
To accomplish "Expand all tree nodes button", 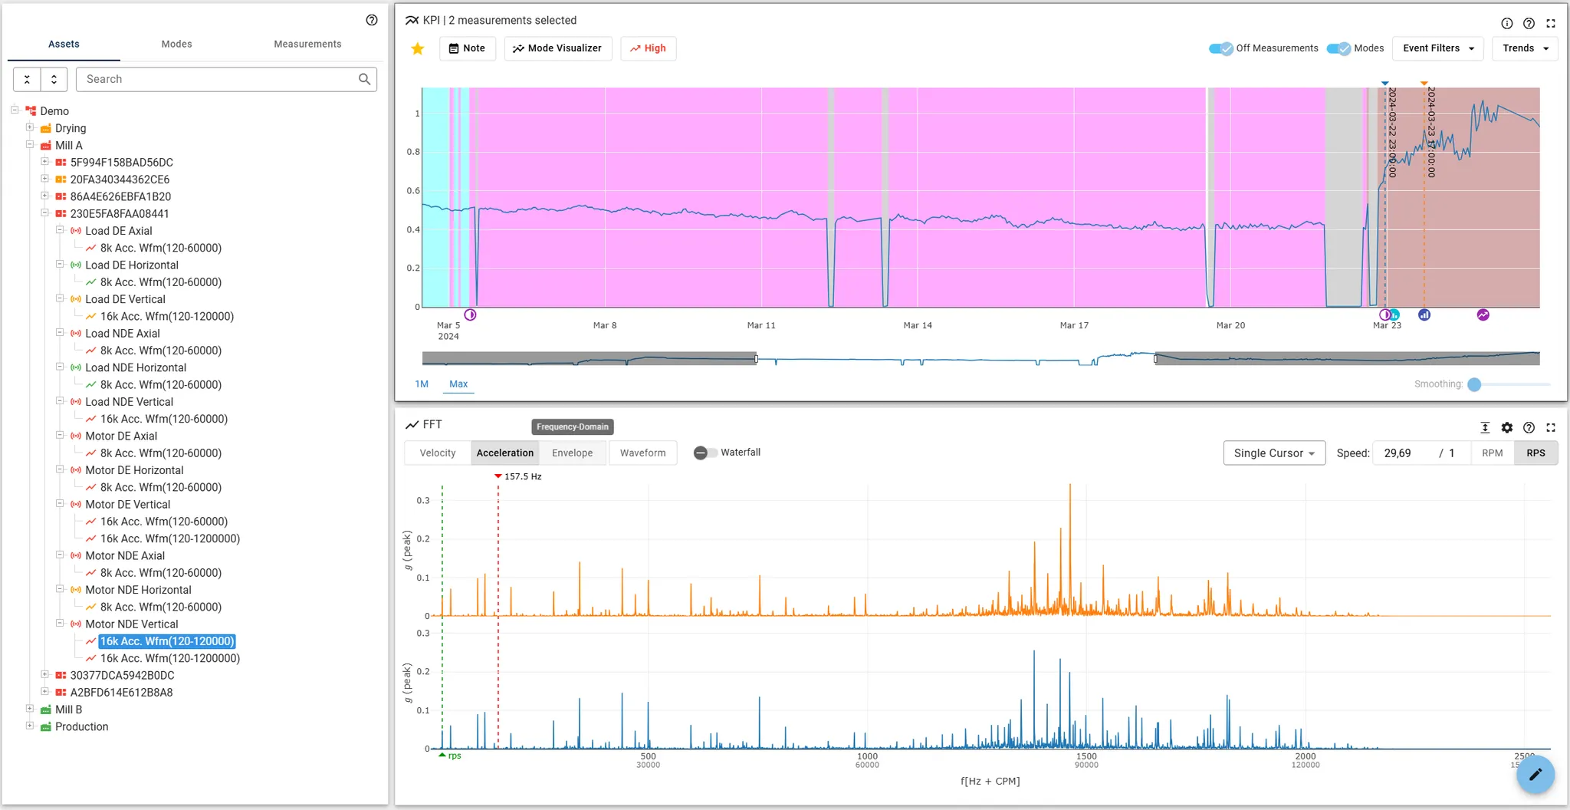I will [54, 79].
